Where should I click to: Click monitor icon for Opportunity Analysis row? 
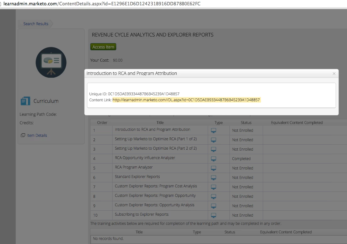point(213,206)
